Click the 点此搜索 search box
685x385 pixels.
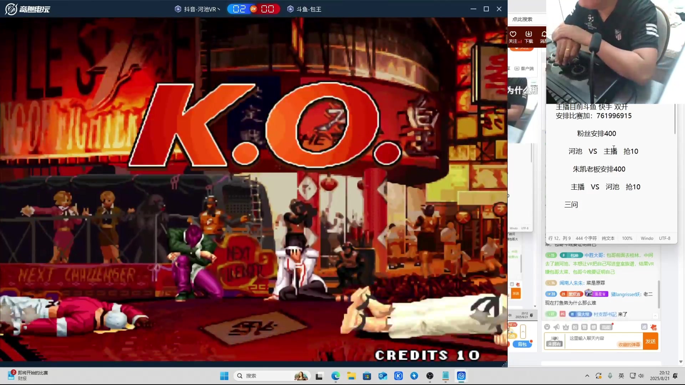(527, 19)
